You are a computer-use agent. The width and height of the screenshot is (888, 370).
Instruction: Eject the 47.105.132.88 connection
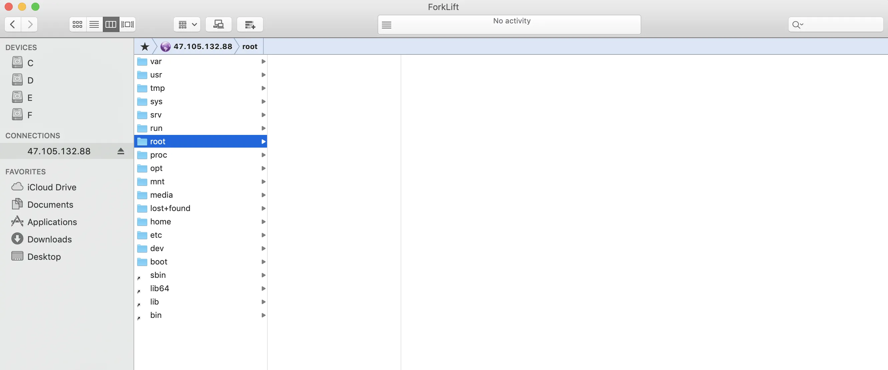pos(121,151)
